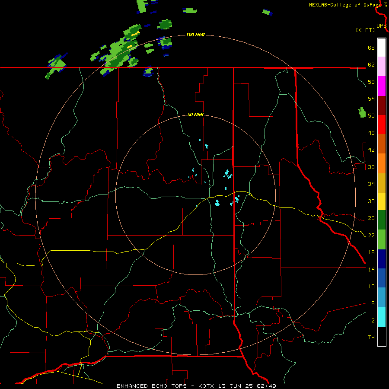Click the orange swatch between 38 and 42
Screen dimensions: 389x389
click(382, 163)
